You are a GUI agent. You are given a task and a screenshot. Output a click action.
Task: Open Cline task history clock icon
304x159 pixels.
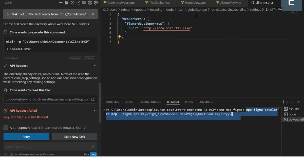pos(72,3)
